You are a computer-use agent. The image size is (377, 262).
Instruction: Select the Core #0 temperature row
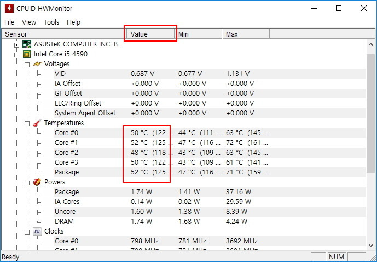pyautogui.click(x=210, y=133)
